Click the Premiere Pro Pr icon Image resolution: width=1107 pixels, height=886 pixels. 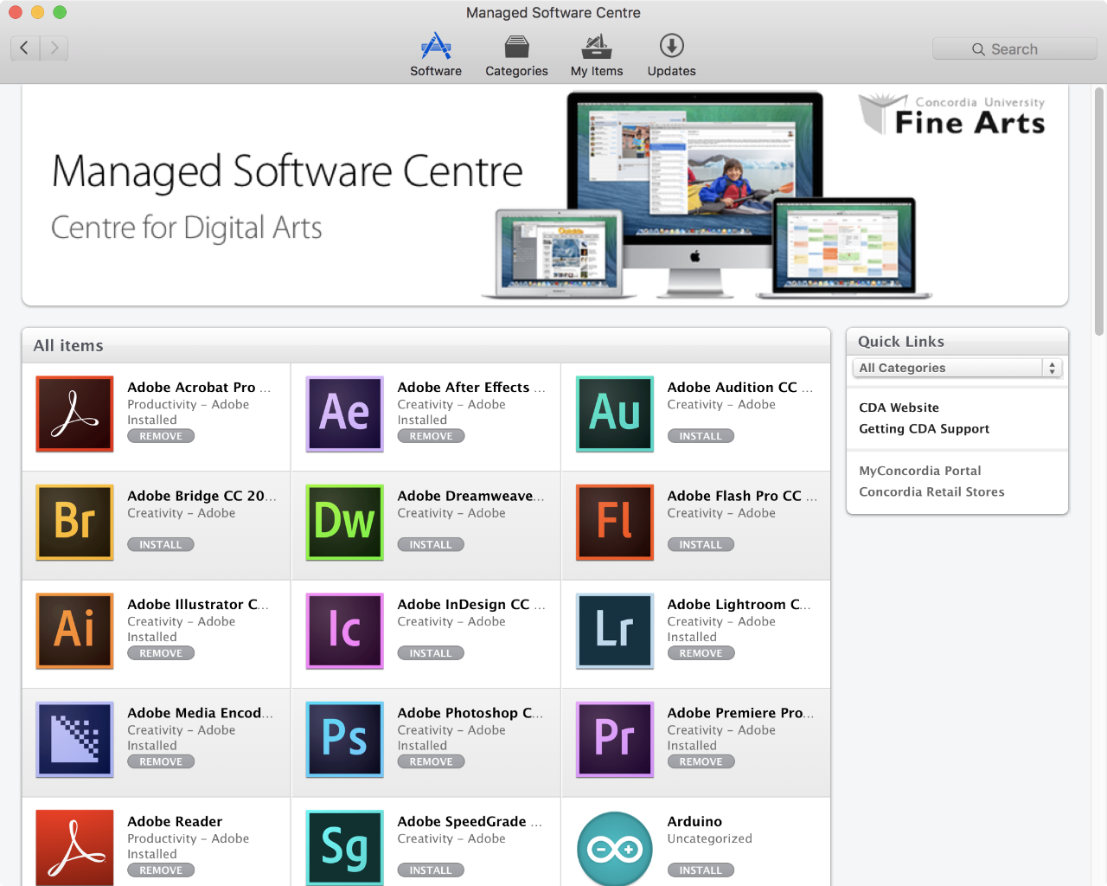point(615,740)
